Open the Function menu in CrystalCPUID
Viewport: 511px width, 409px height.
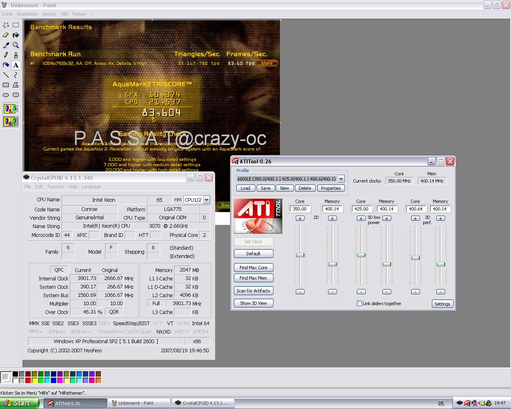pyautogui.click(x=55, y=187)
